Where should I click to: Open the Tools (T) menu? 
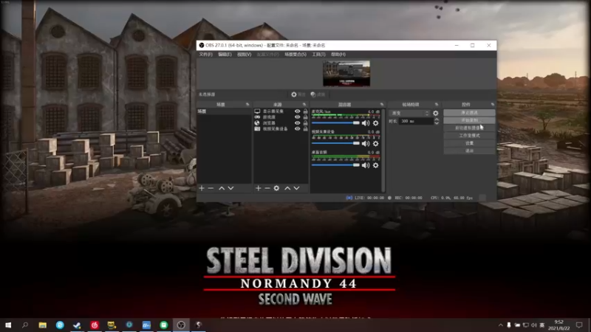pyautogui.click(x=318, y=54)
